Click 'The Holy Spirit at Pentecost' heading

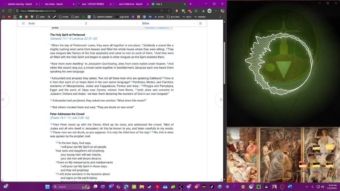click(x=67, y=35)
